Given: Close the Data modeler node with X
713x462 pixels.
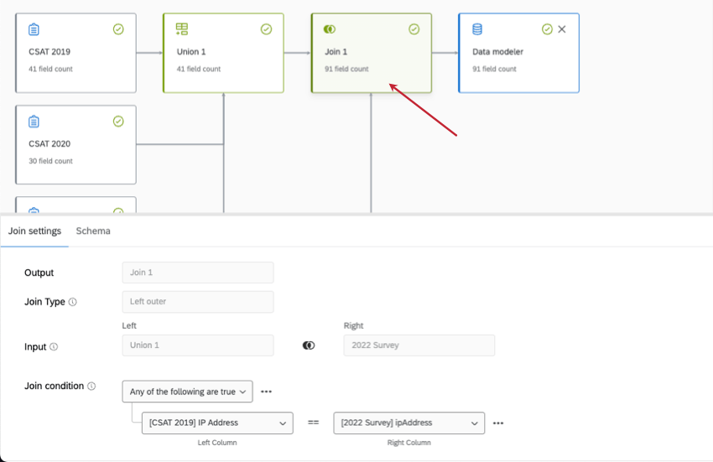Looking at the screenshot, I should click(562, 29).
